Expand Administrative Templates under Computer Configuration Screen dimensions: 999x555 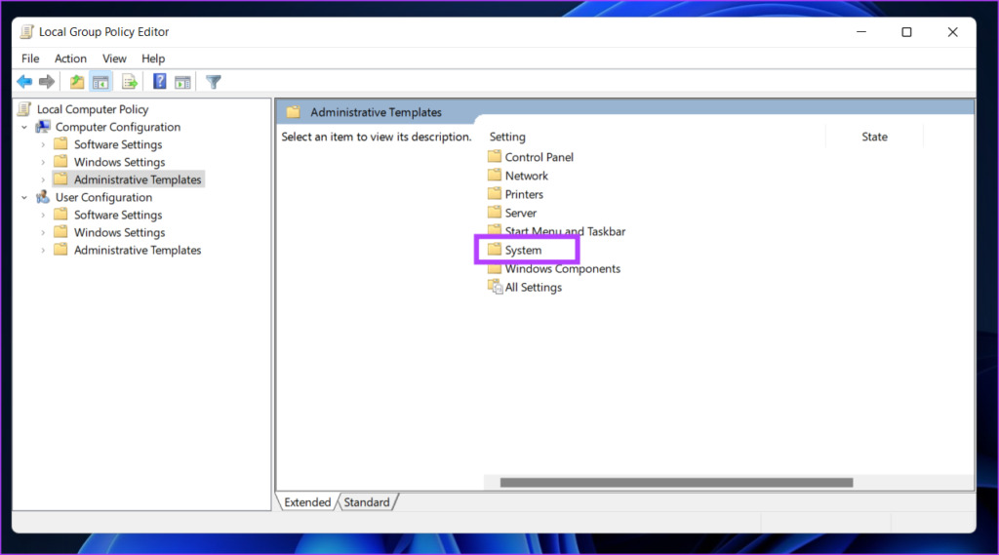(43, 179)
